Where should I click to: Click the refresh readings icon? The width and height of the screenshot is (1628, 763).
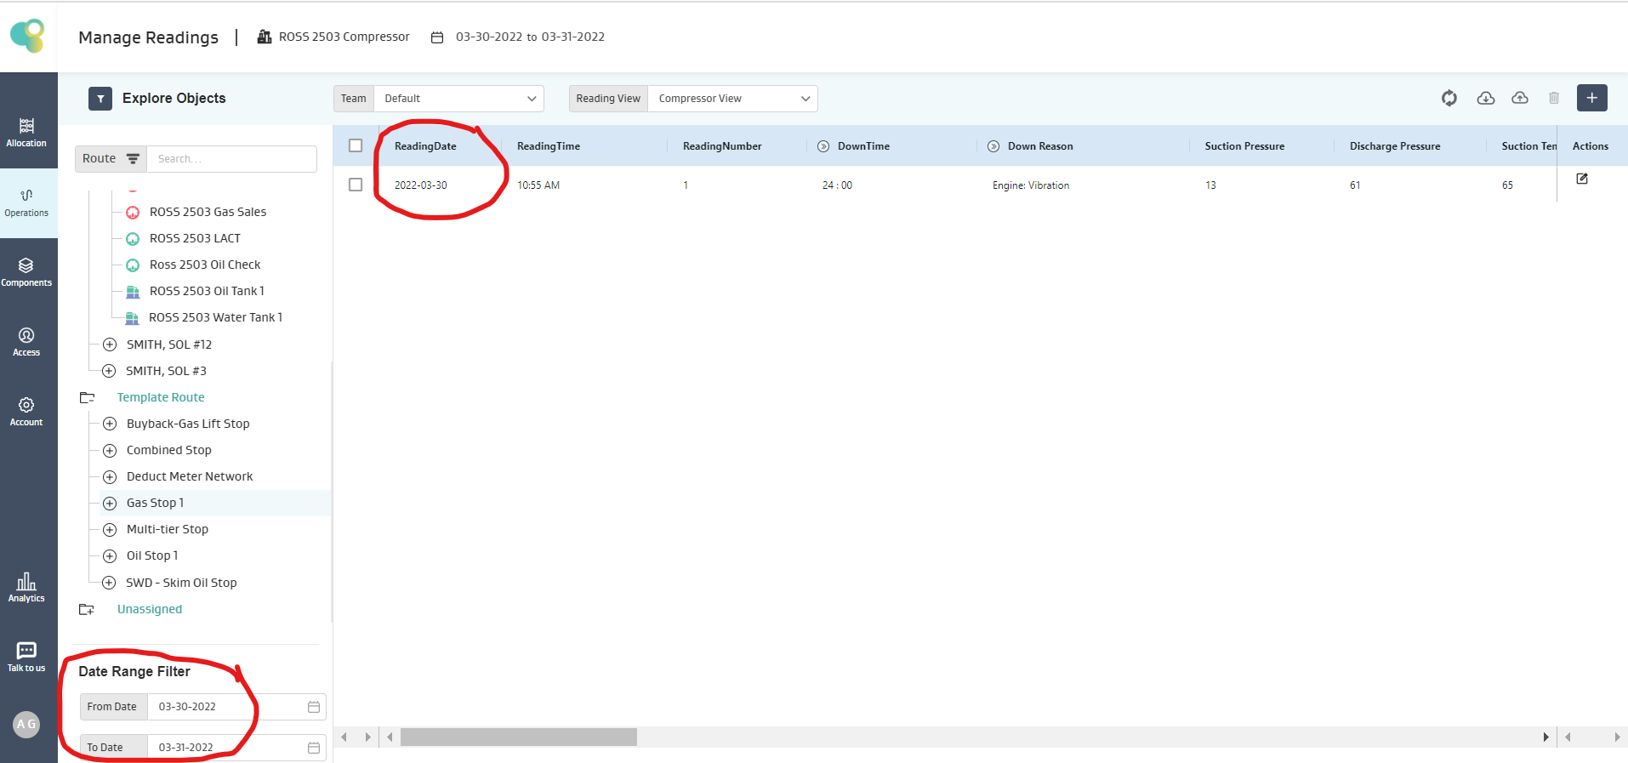point(1449,99)
